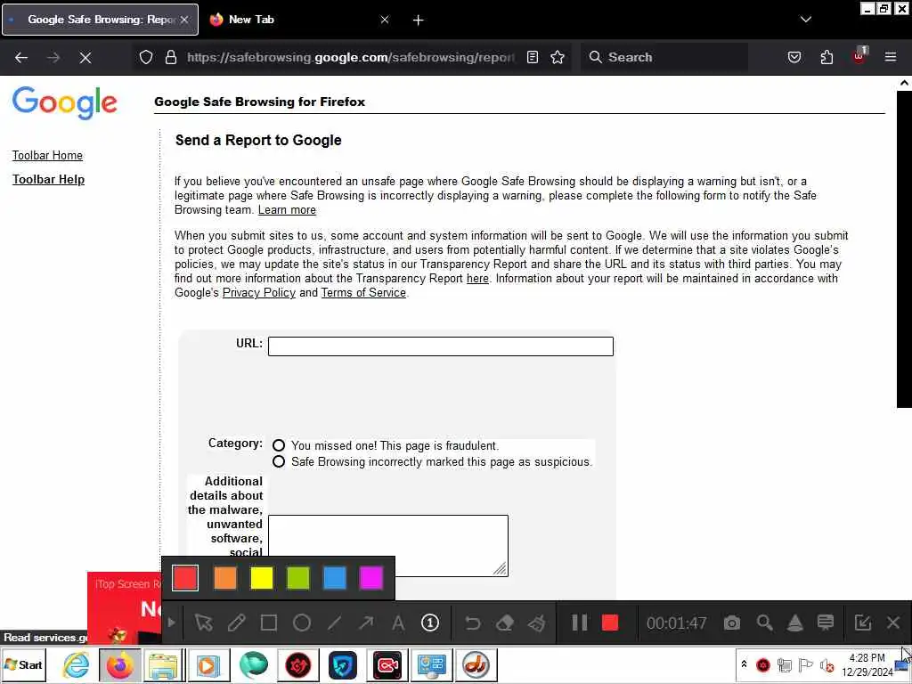This screenshot has height=684, width=912.
Task: Select the ellipse shape tool
Action: pyautogui.click(x=301, y=623)
